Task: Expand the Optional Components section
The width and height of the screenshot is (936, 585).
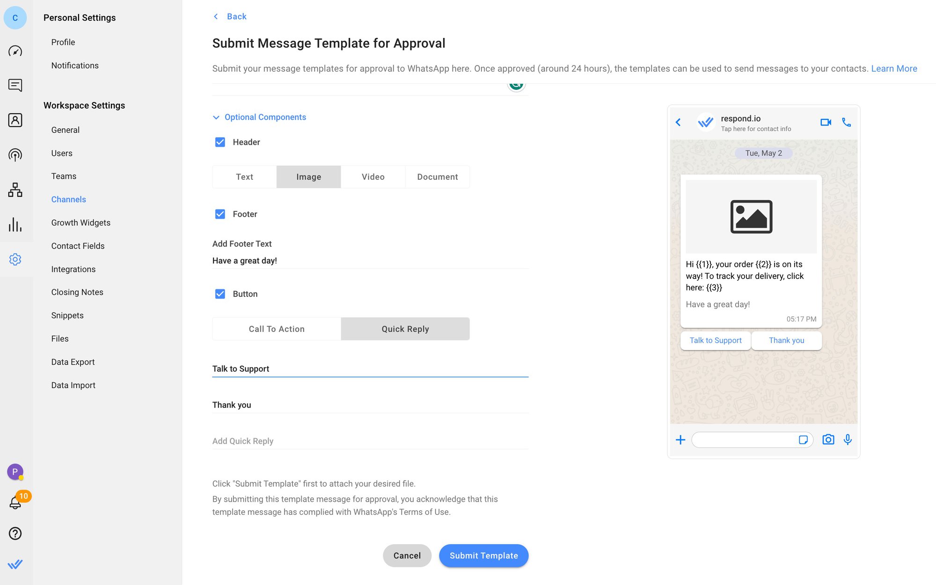Action: coord(259,117)
